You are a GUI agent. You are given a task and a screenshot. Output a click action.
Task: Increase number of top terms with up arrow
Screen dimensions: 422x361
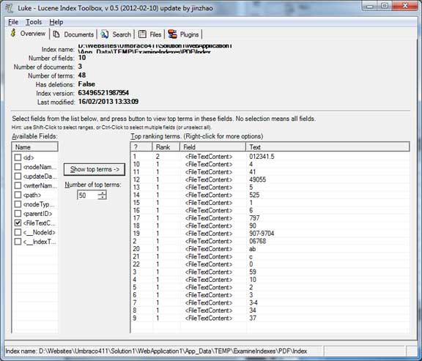[102, 193]
